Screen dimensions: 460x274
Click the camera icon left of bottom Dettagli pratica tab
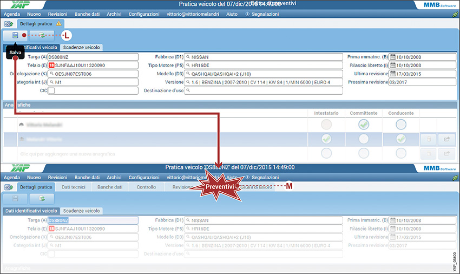coord(9,187)
